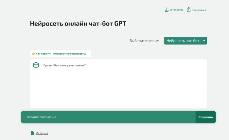Click the "Поделиться" text label
The width and height of the screenshot is (229, 140).
pos(199,10)
